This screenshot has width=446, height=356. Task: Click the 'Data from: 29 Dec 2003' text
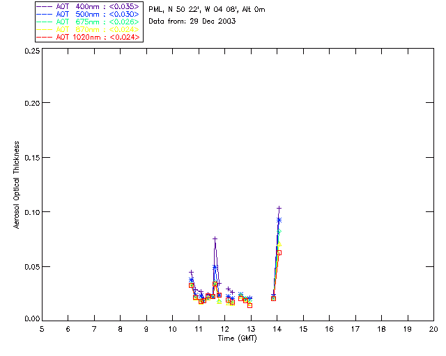click(x=192, y=21)
